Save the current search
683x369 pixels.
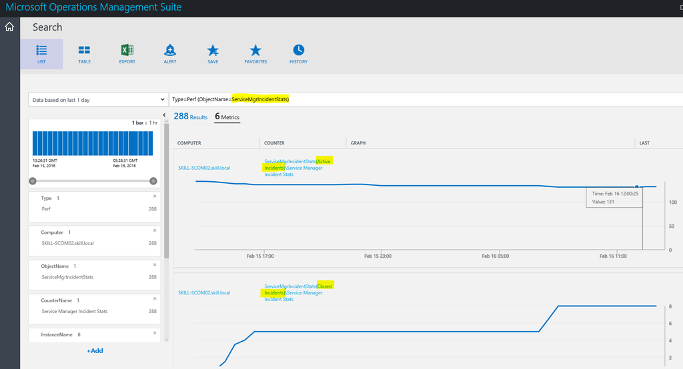click(213, 54)
